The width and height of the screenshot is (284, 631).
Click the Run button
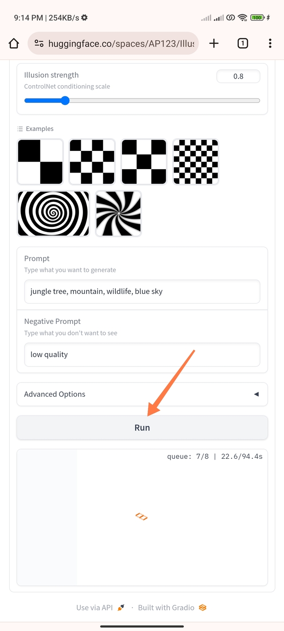(142, 428)
